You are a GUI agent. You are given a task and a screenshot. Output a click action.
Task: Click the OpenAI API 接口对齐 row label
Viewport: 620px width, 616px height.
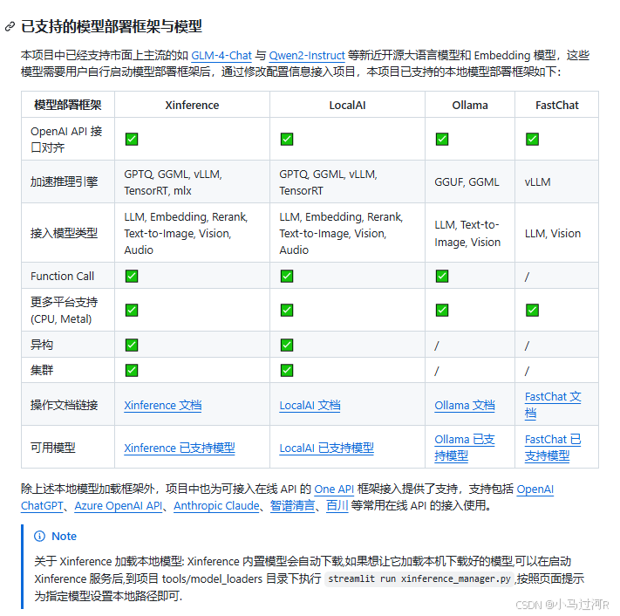pos(66,140)
